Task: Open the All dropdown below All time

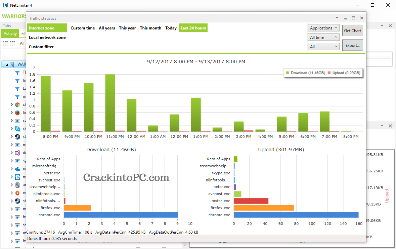Action: [323, 47]
